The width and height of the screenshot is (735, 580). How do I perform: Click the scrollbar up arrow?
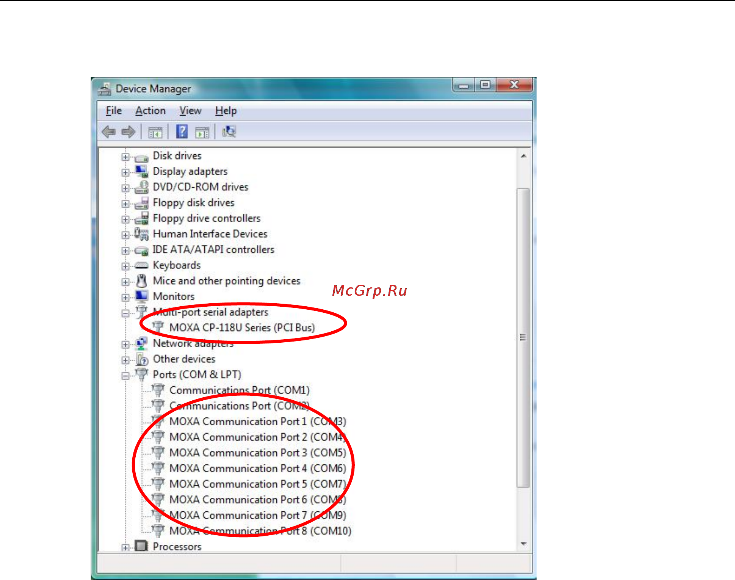pyautogui.click(x=523, y=156)
